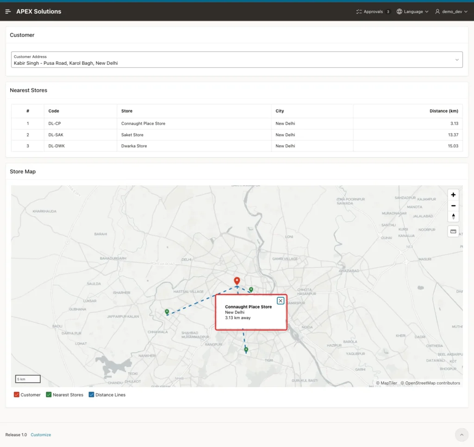Close the Connaught Place Store popup
The image size is (474, 447).
pyautogui.click(x=281, y=301)
